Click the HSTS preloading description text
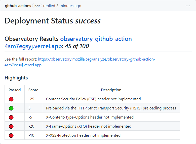 coord(111,108)
